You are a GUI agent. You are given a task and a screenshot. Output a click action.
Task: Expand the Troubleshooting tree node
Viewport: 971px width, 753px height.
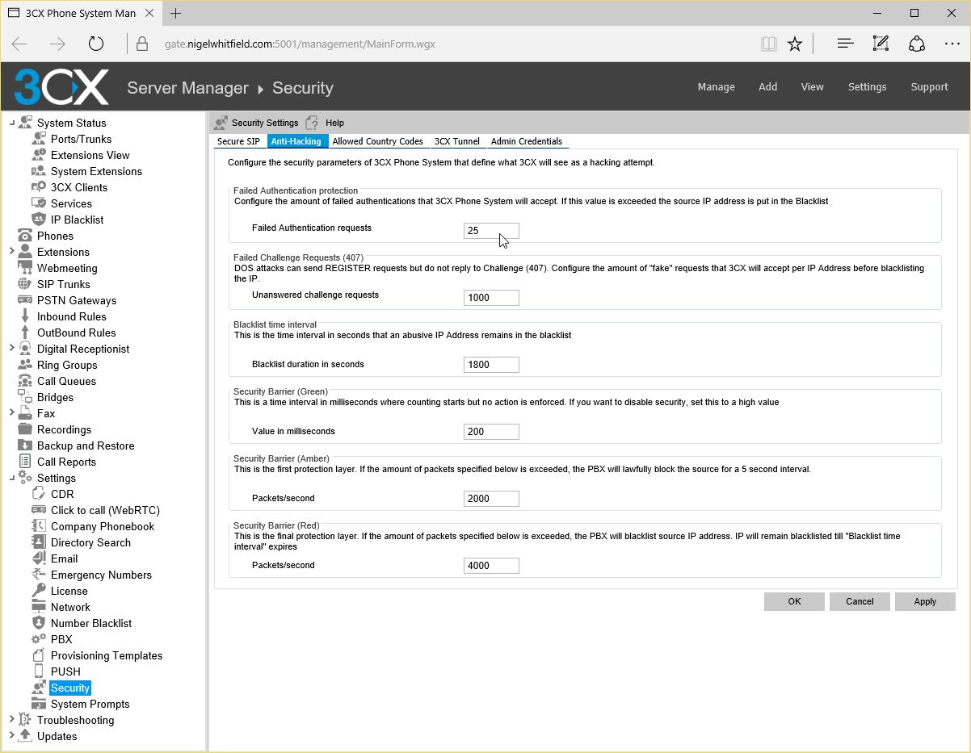pyautogui.click(x=11, y=720)
